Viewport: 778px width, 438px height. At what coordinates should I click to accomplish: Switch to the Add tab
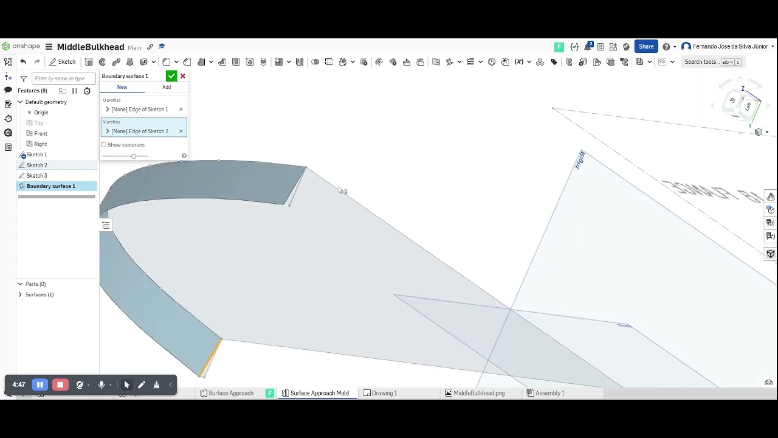[167, 87]
